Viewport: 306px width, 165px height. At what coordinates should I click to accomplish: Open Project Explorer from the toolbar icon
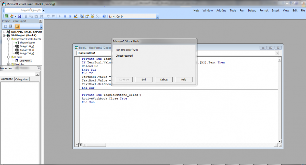pyautogui.click(x=82, y=16)
